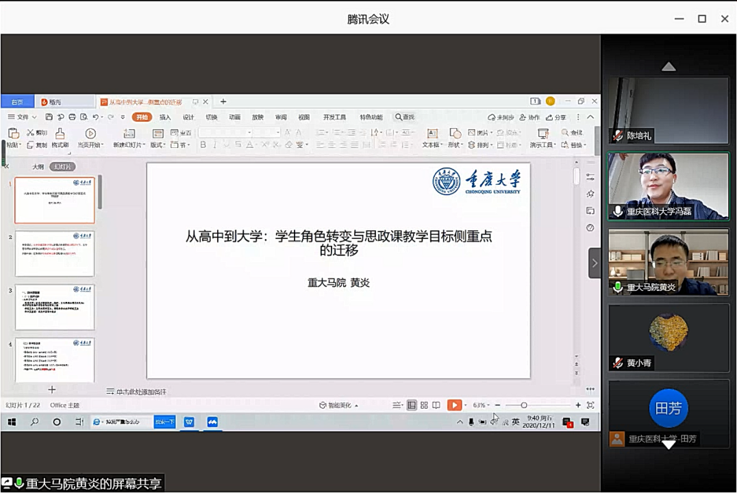
Task: Toggle bold text formatting
Action: tap(203, 145)
